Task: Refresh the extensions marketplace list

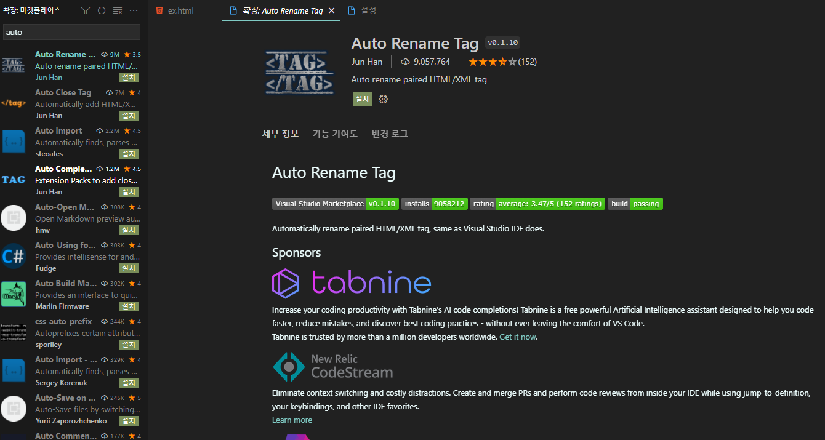Action: tap(102, 10)
